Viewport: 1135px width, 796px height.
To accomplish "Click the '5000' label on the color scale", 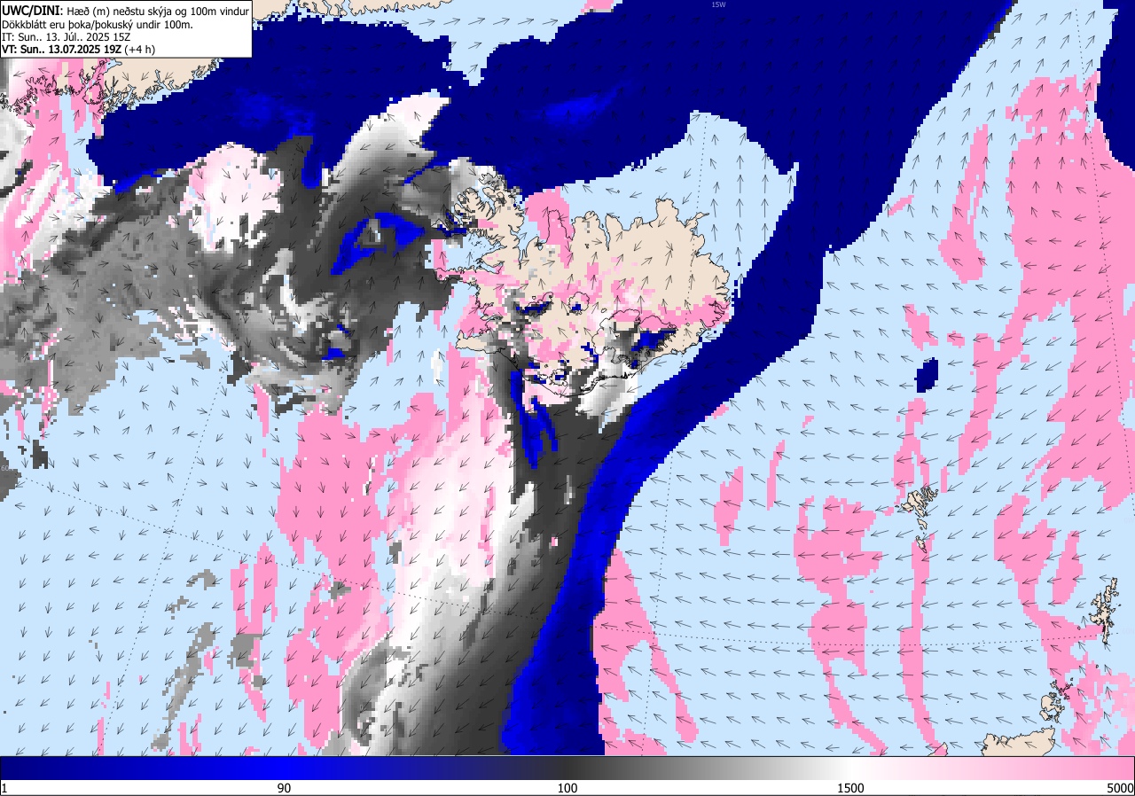I will click(1120, 788).
